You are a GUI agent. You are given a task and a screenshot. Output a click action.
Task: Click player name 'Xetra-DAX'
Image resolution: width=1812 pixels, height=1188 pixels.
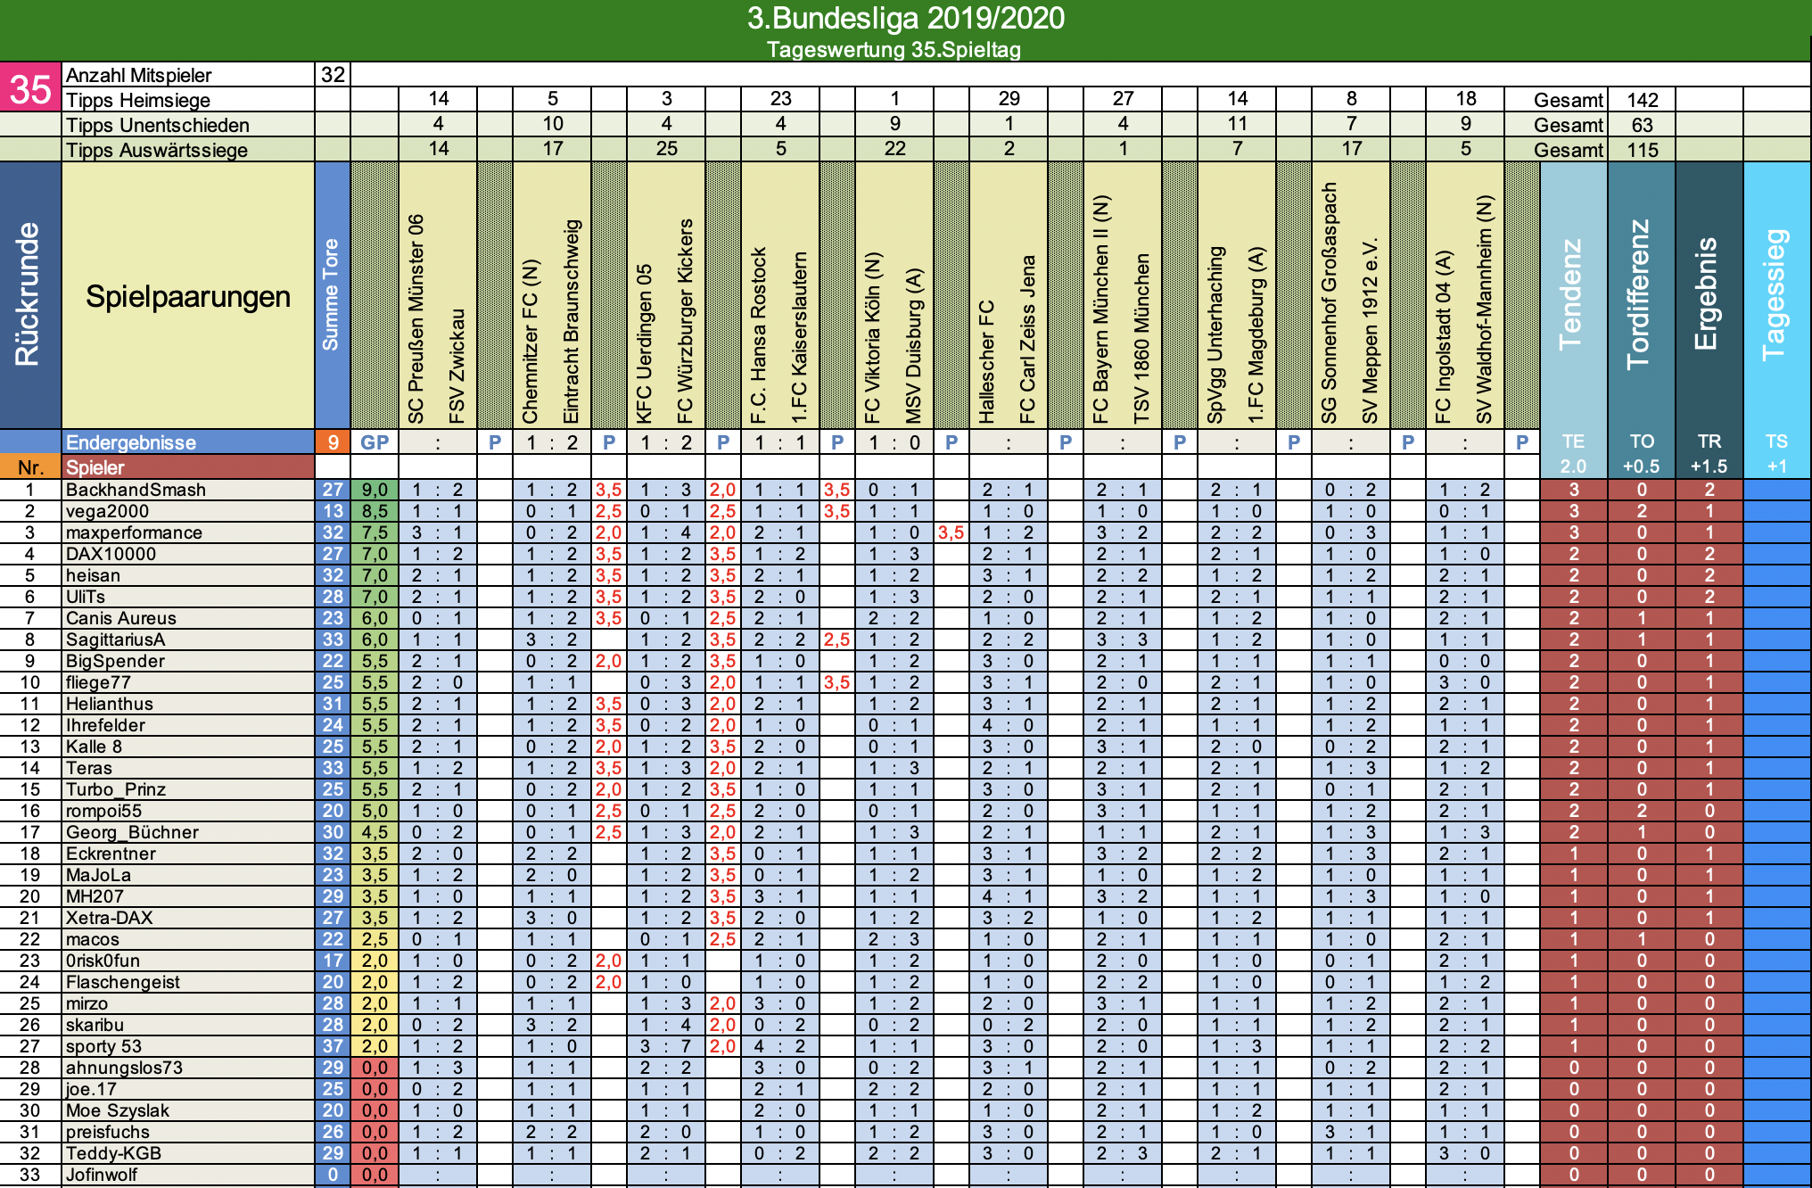109,918
